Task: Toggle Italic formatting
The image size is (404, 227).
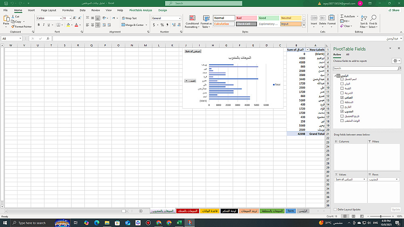Action: click(x=44, y=25)
